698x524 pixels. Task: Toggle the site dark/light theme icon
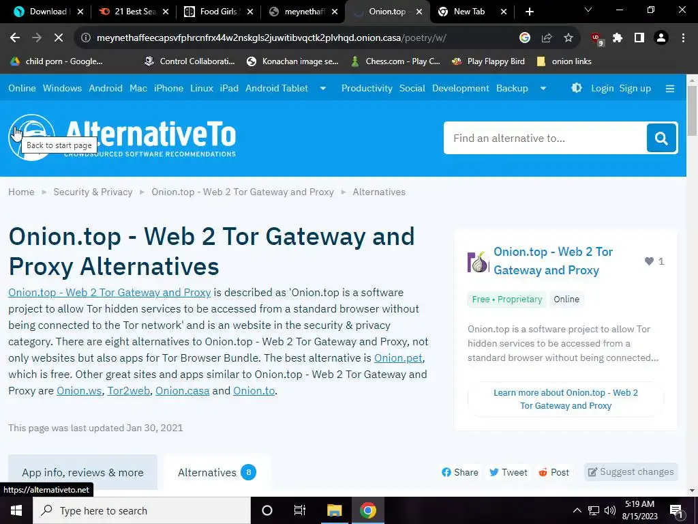(577, 88)
